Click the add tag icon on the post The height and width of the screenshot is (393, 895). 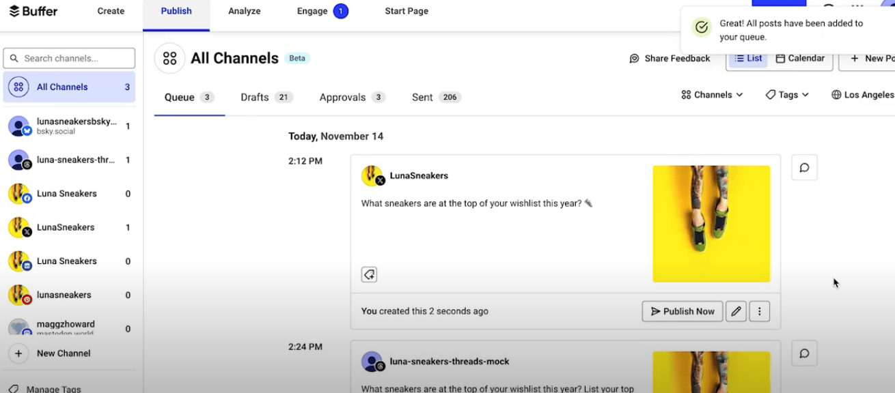pos(369,274)
